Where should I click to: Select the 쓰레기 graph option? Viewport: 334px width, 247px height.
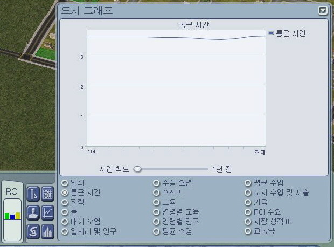tap(156, 193)
